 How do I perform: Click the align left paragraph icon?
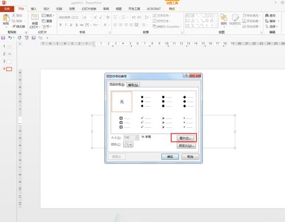point(115,25)
